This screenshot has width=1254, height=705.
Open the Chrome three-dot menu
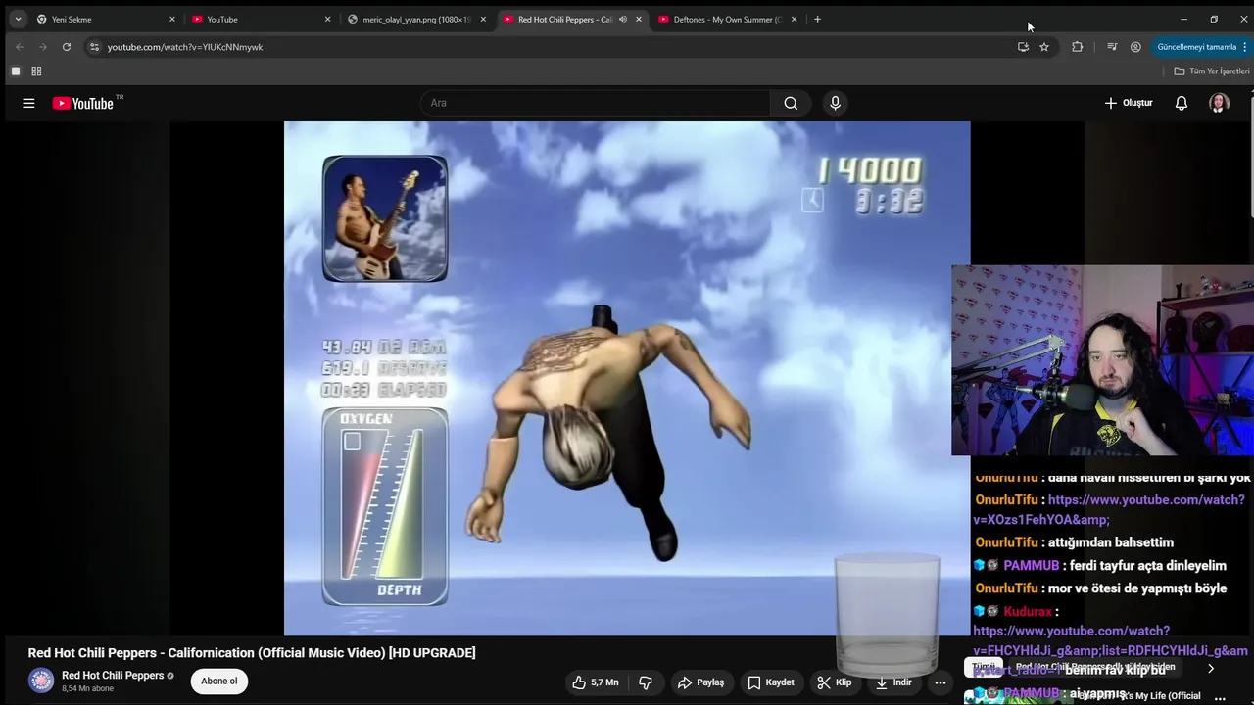(x=1245, y=47)
